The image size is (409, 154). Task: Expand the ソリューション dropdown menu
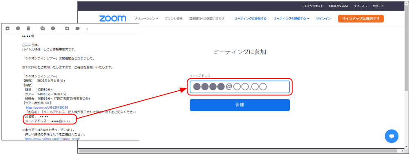click(x=146, y=19)
